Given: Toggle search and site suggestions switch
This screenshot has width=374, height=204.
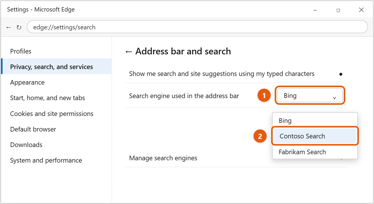Looking at the screenshot, I should click(x=341, y=74).
